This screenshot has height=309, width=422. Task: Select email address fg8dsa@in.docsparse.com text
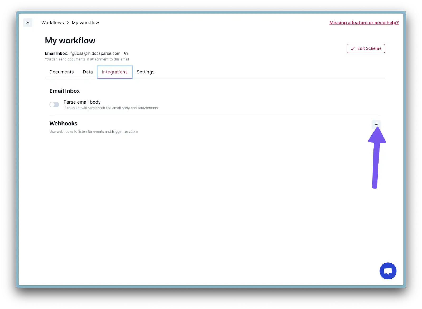coord(95,53)
